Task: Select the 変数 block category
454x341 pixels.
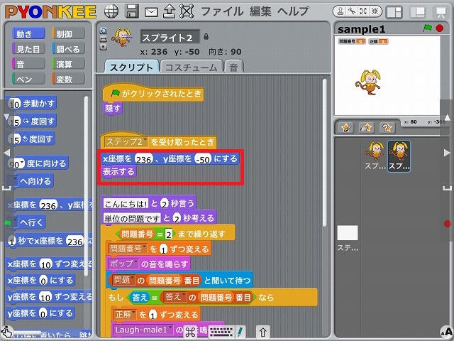Action: (68, 79)
